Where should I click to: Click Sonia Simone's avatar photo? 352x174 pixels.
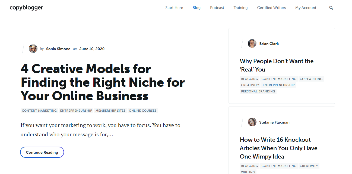(x=33, y=49)
